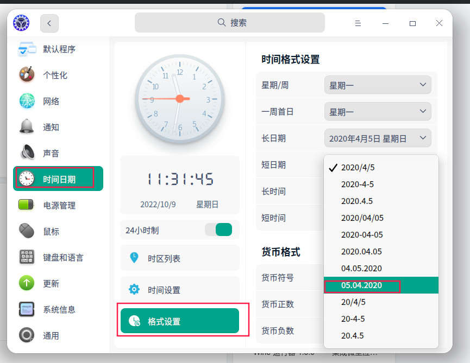This screenshot has width=470, height=363.
Task: Select short date format 2020-4-5
Action: coord(381,184)
